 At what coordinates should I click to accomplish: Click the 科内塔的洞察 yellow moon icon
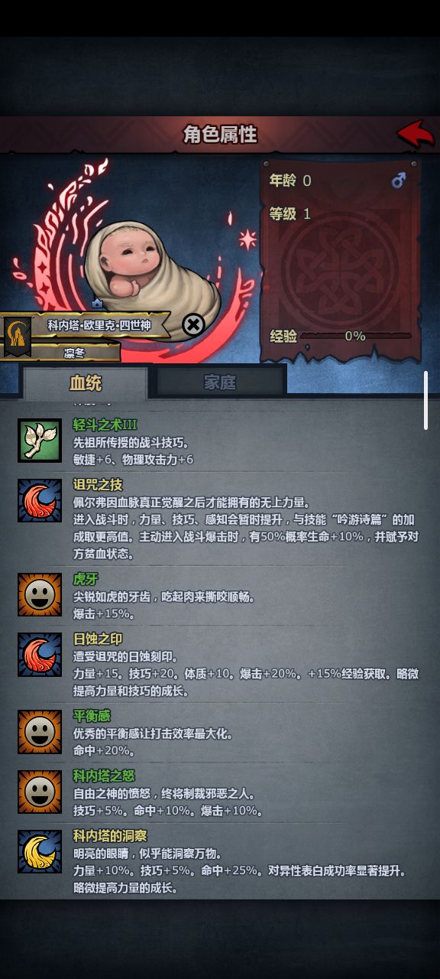pyautogui.click(x=40, y=851)
